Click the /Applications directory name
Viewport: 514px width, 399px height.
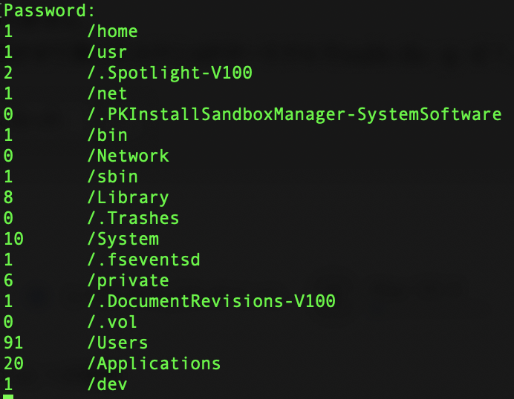click(154, 363)
